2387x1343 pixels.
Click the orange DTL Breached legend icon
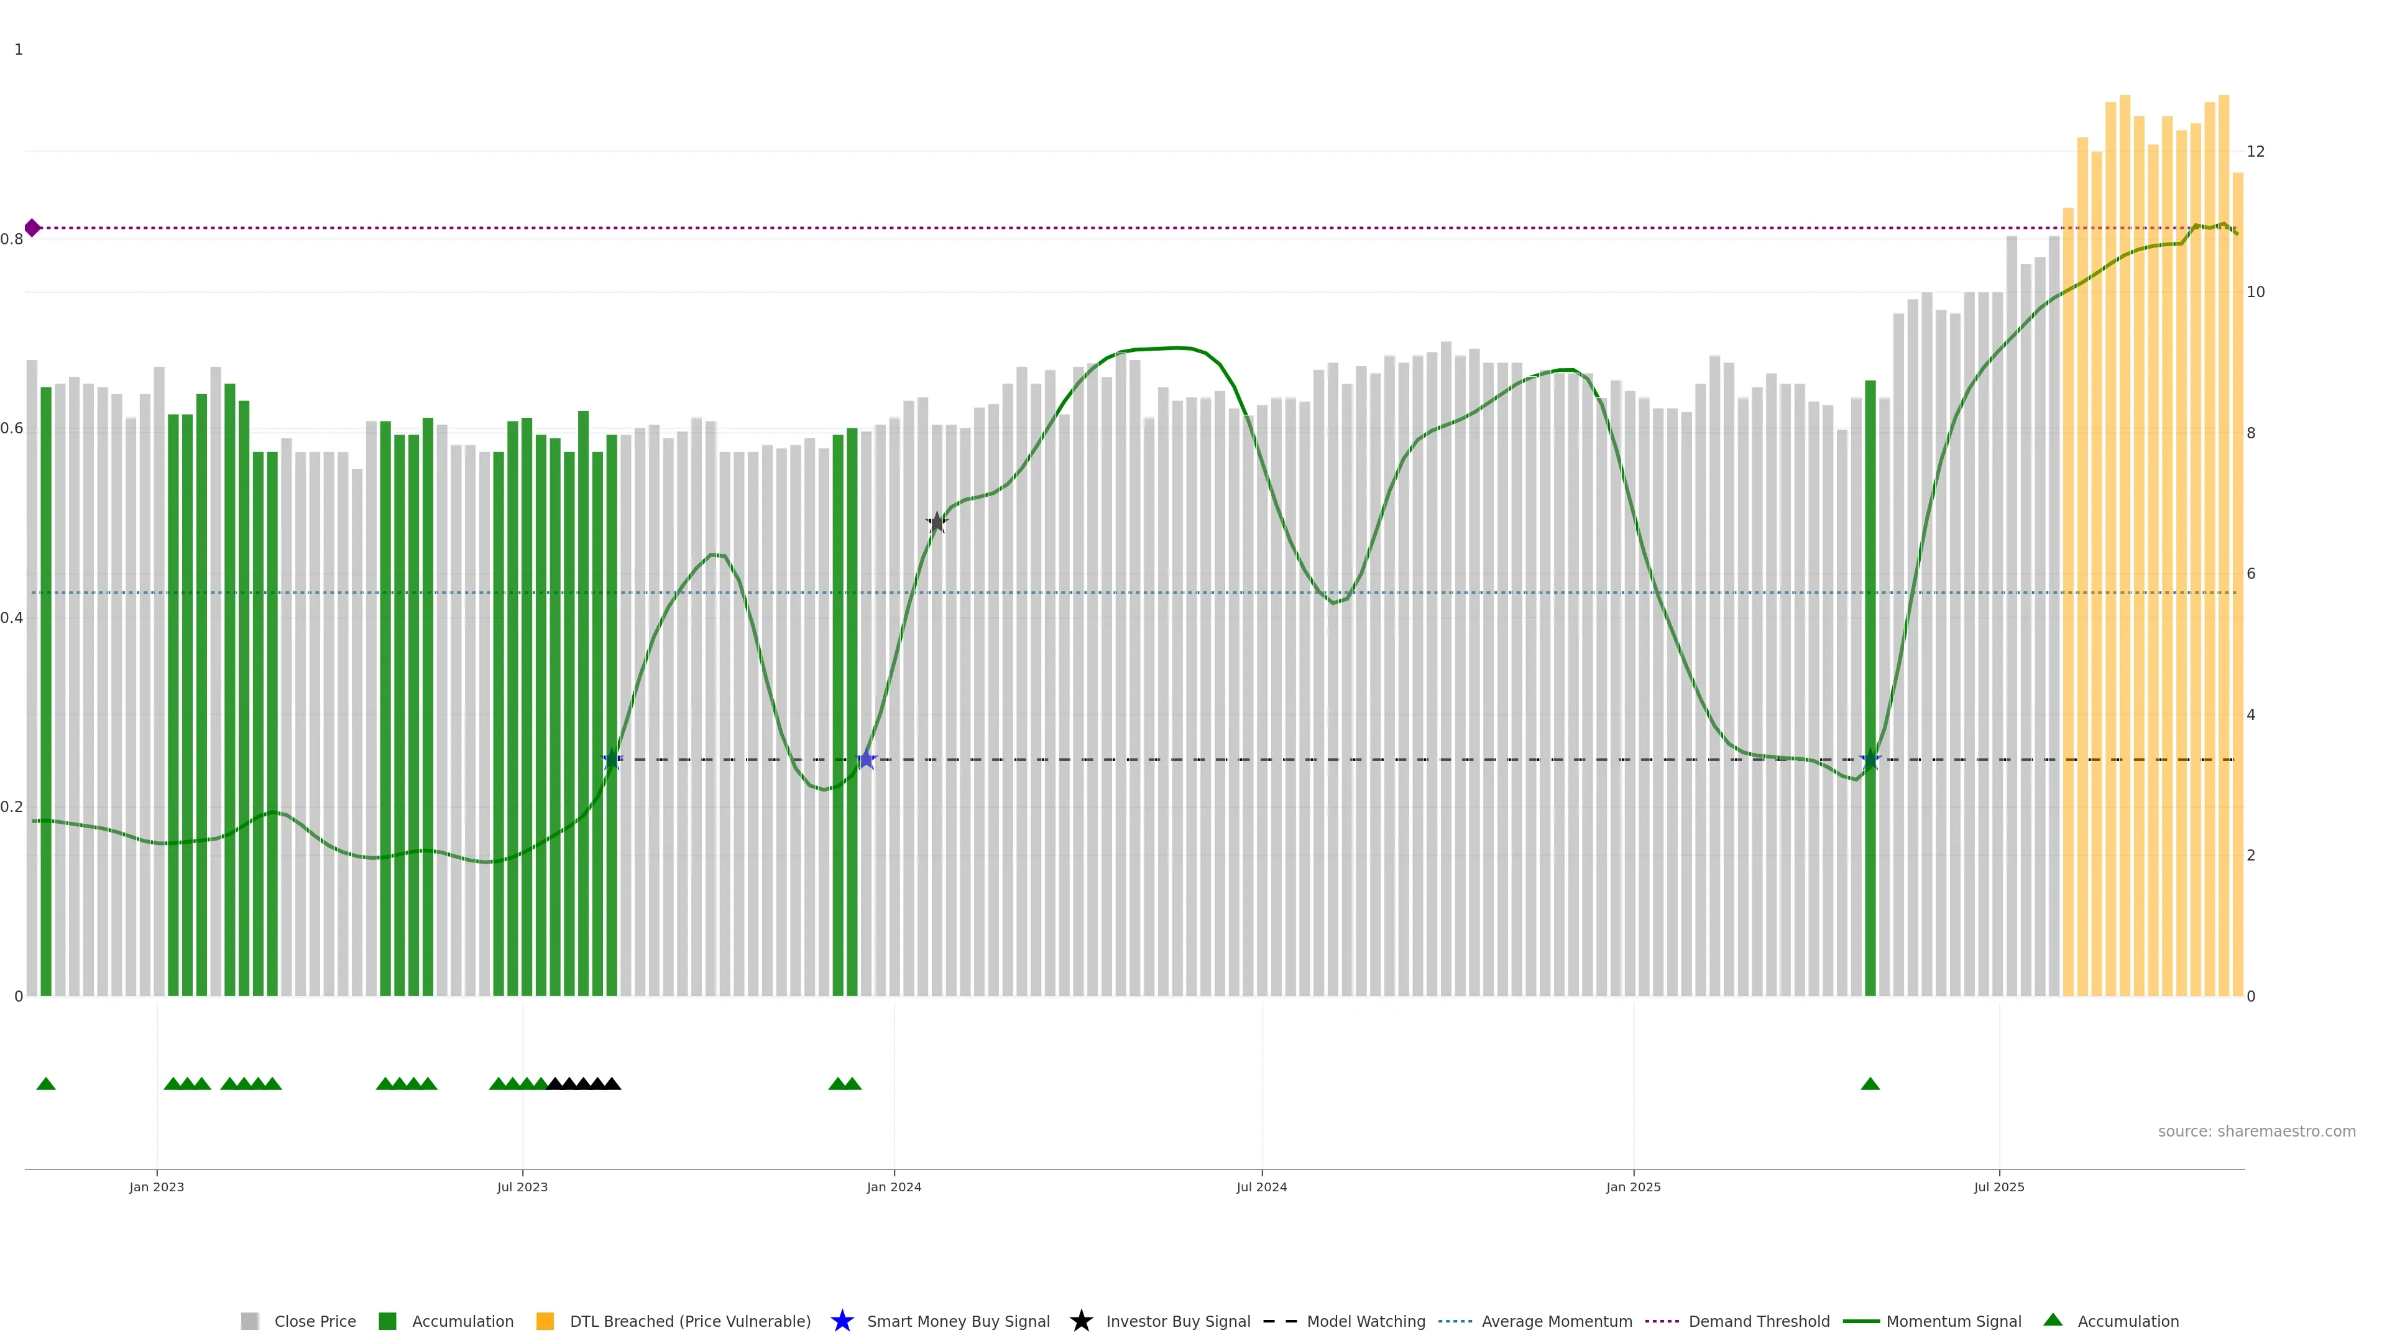click(545, 1321)
